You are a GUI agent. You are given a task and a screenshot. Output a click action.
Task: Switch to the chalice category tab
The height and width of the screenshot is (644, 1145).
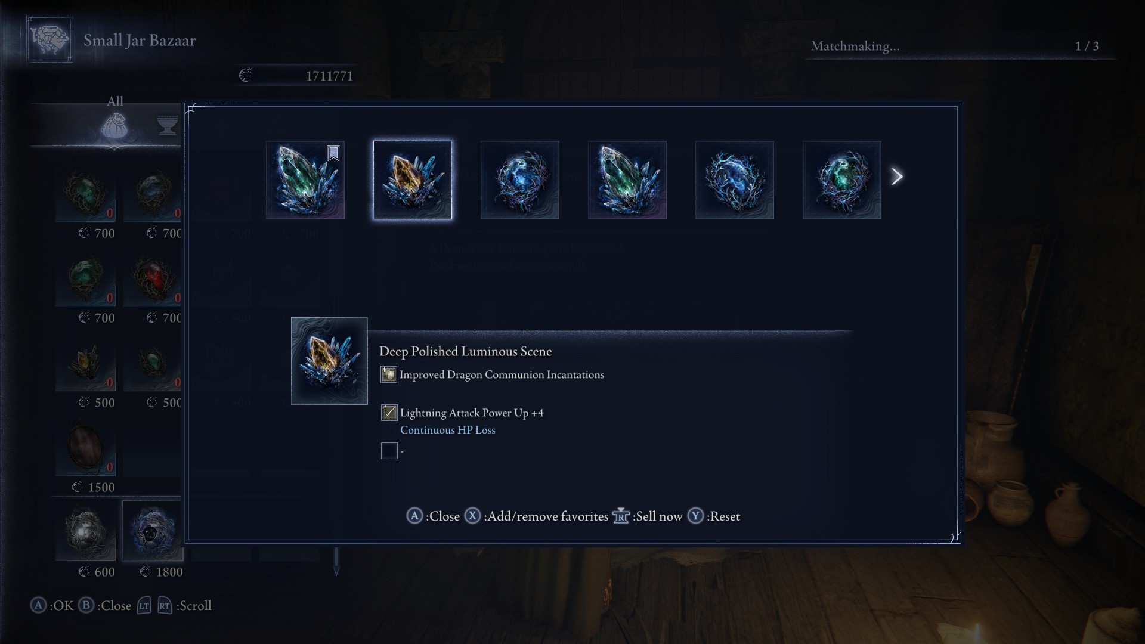pyautogui.click(x=168, y=126)
